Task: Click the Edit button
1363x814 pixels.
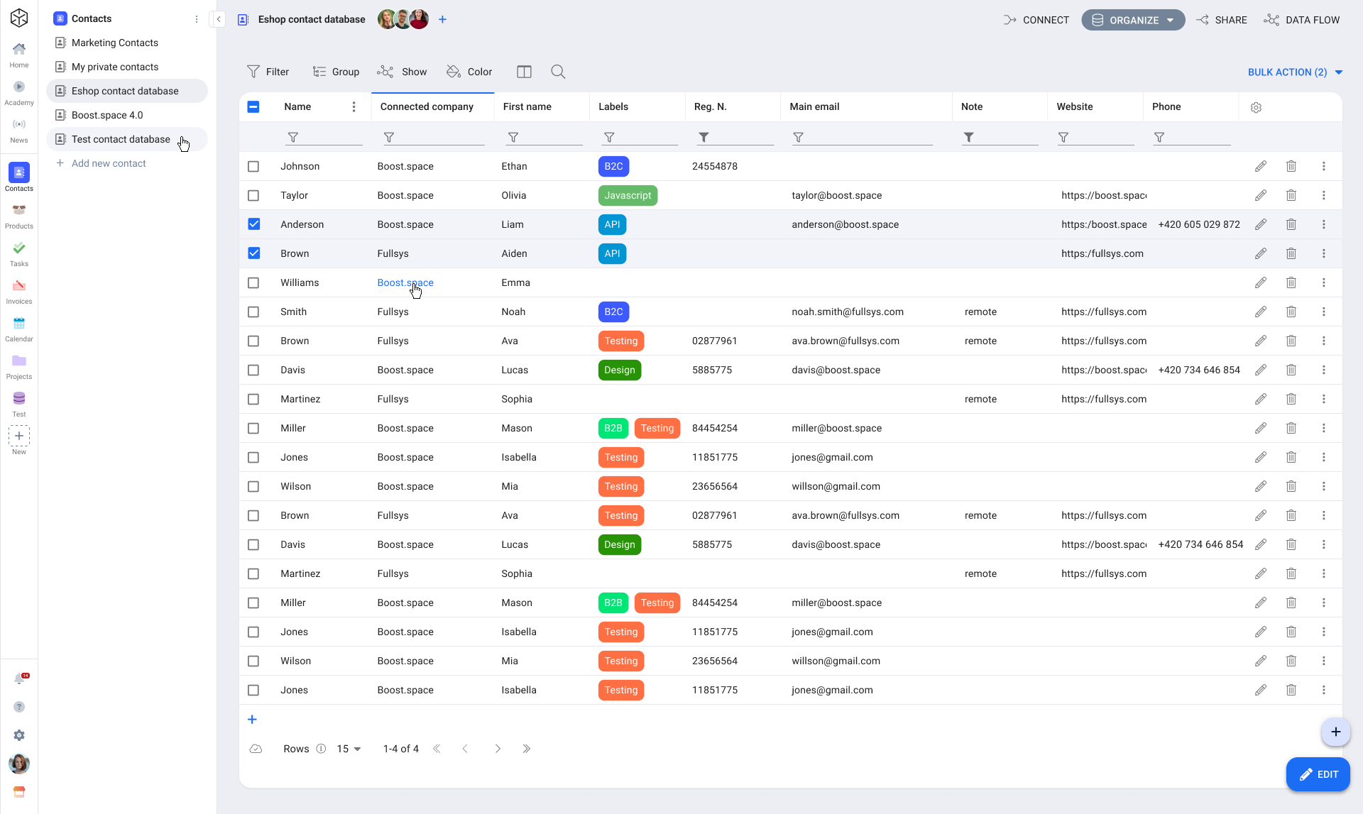Action: pos(1318,774)
